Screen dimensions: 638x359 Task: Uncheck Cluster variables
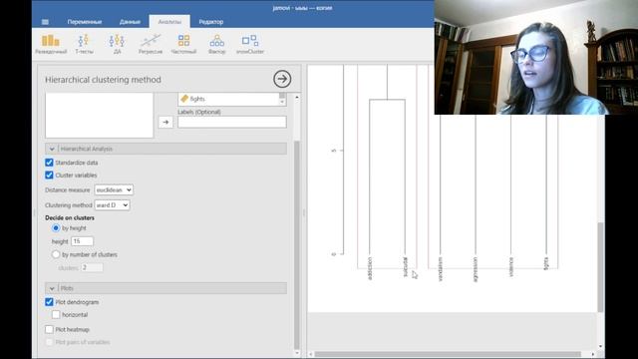click(x=49, y=176)
